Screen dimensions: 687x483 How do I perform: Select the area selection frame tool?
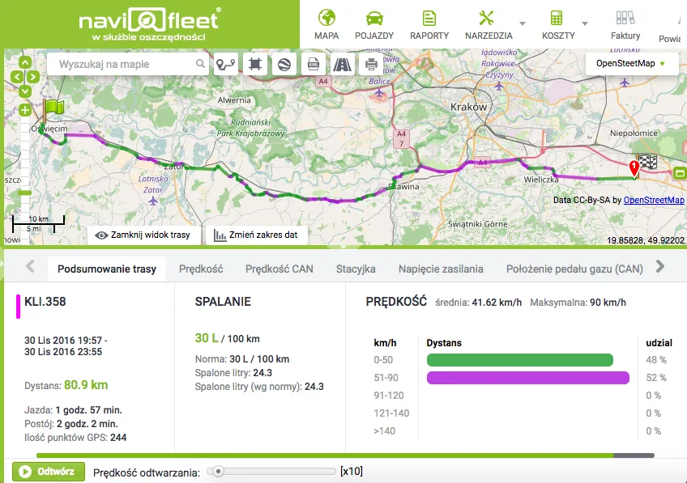click(x=255, y=65)
